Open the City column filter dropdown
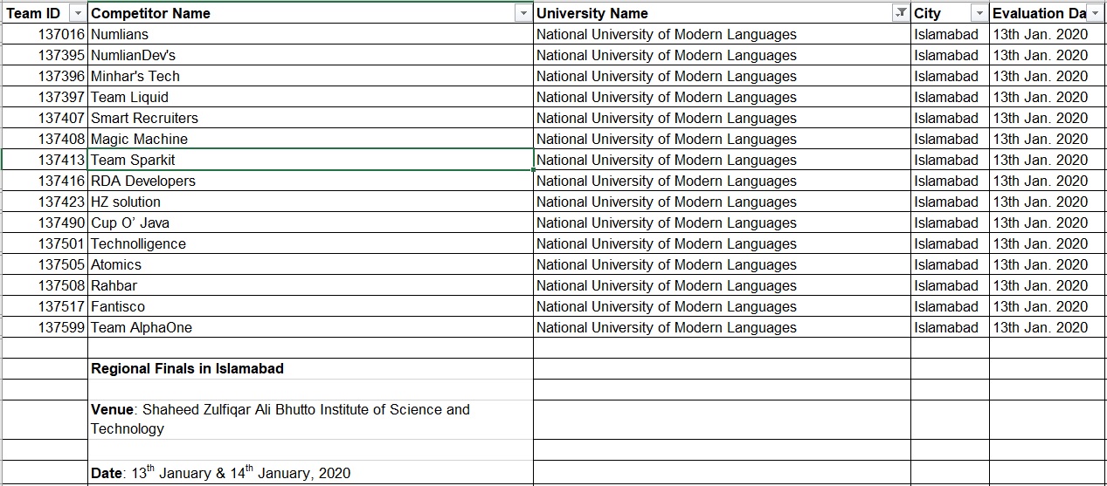1107x486 pixels. coord(979,13)
